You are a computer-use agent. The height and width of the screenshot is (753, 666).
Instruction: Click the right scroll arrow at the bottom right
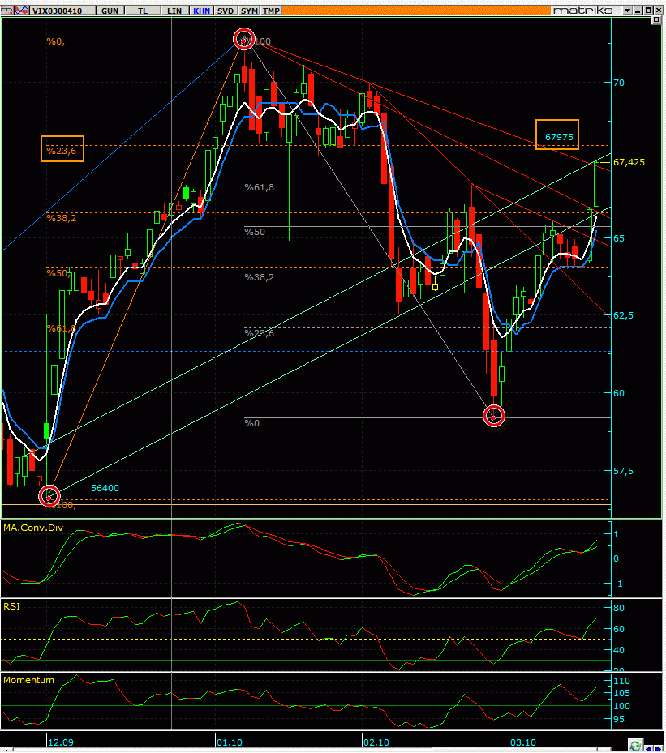click(x=659, y=748)
